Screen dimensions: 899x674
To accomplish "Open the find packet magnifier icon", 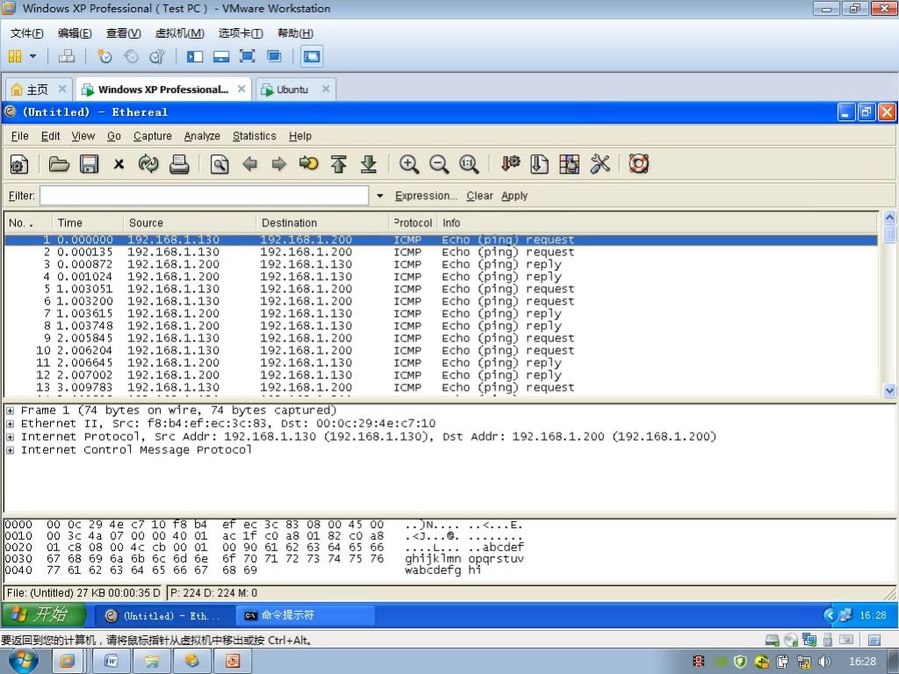I will pyautogui.click(x=219, y=164).
